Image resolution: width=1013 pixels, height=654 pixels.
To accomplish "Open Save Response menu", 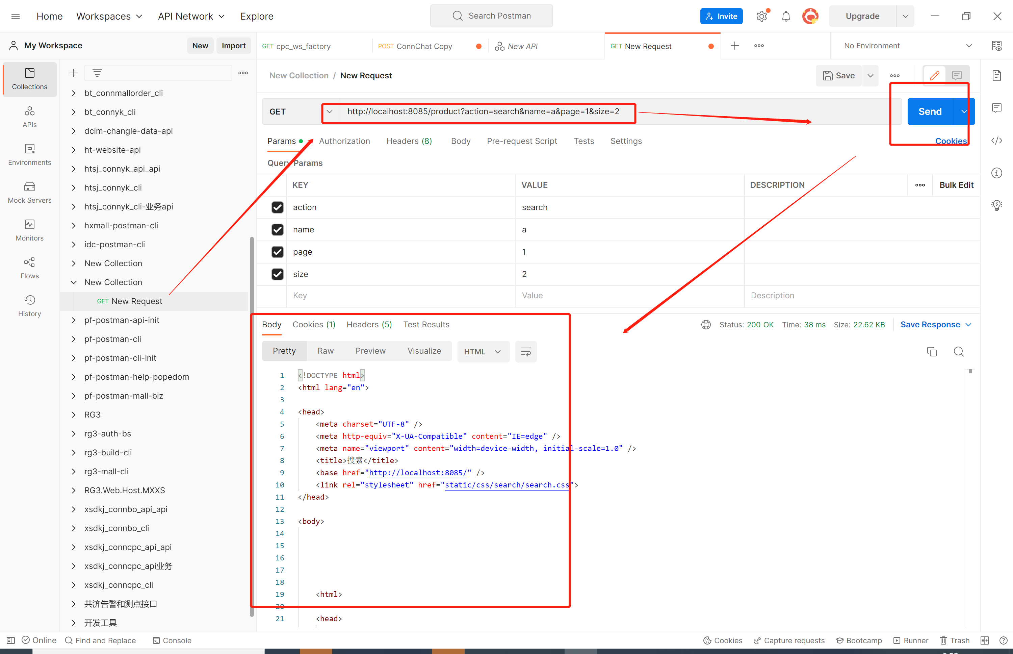I will coord(936,325).
